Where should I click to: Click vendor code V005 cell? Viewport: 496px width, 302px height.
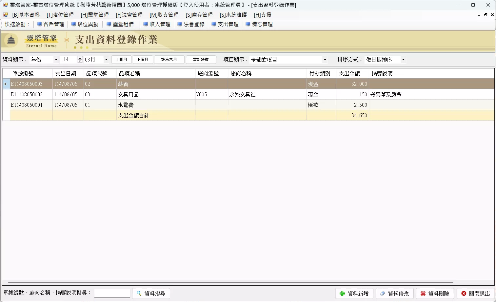[x=211, y=94]
